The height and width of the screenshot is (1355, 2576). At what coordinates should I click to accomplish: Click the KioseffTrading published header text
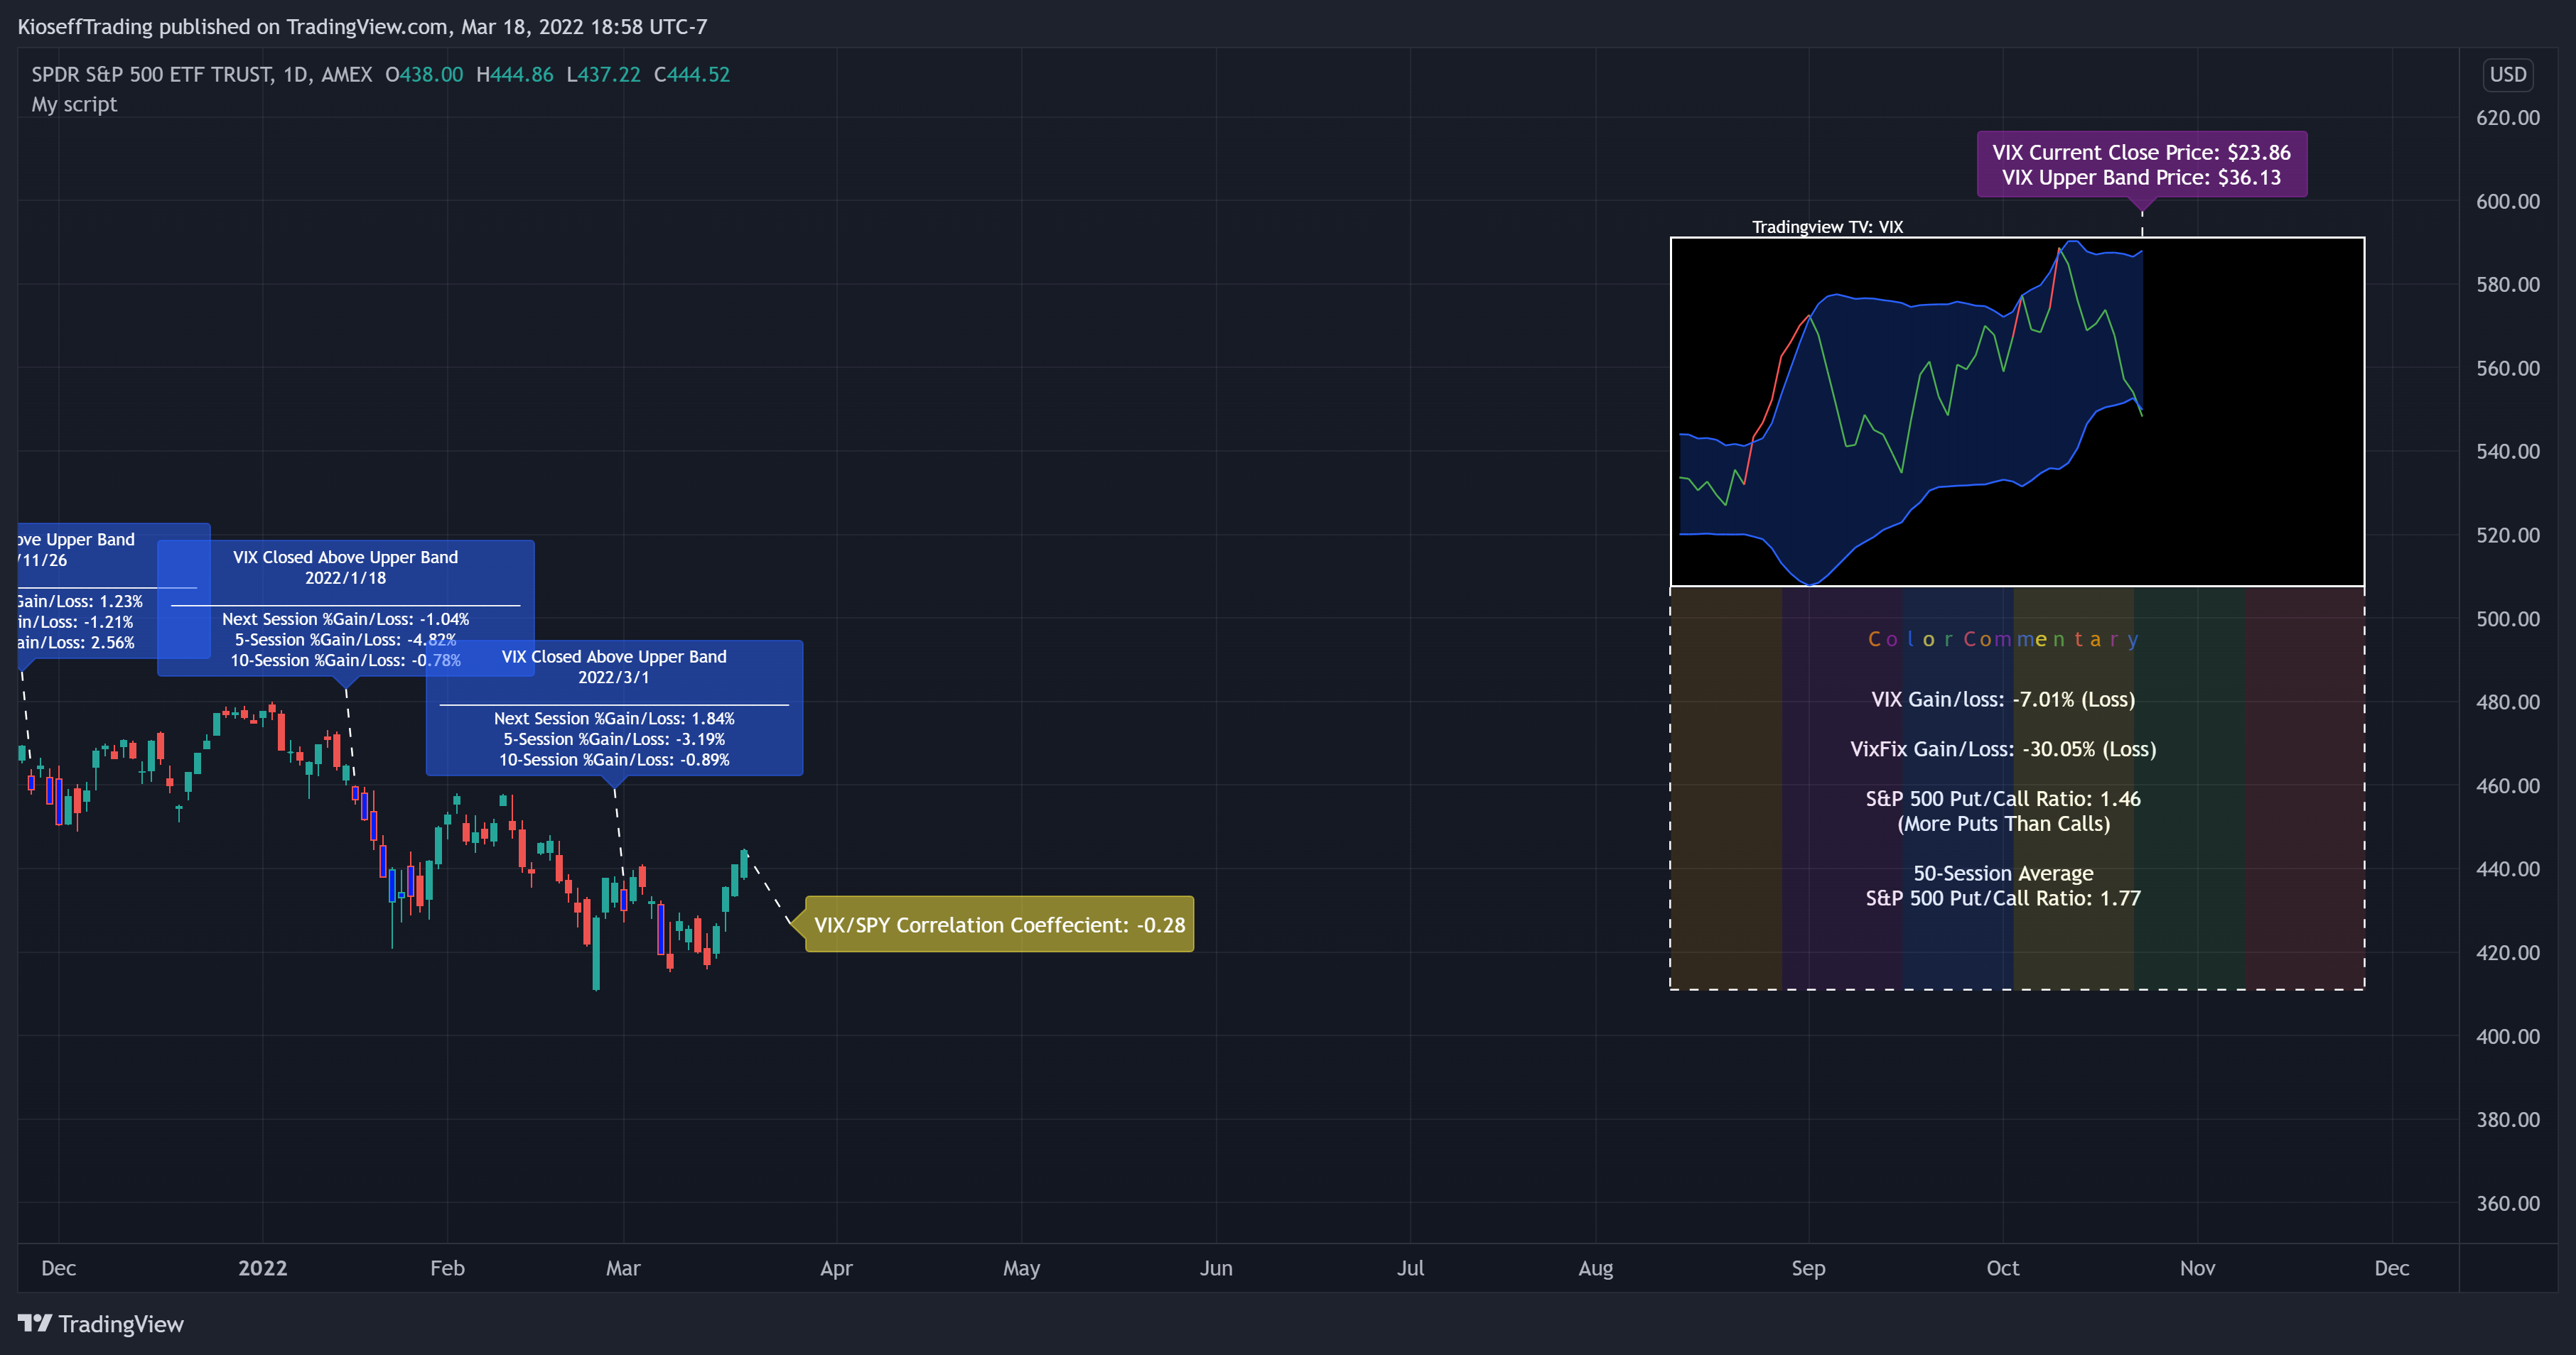pos(362,27)
